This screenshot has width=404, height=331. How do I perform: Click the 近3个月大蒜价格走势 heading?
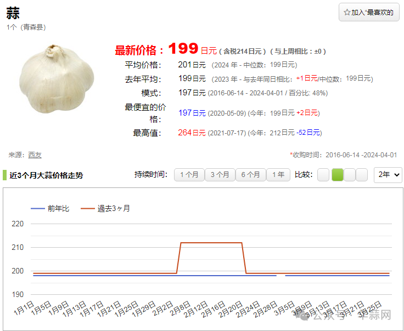[46, 175]
